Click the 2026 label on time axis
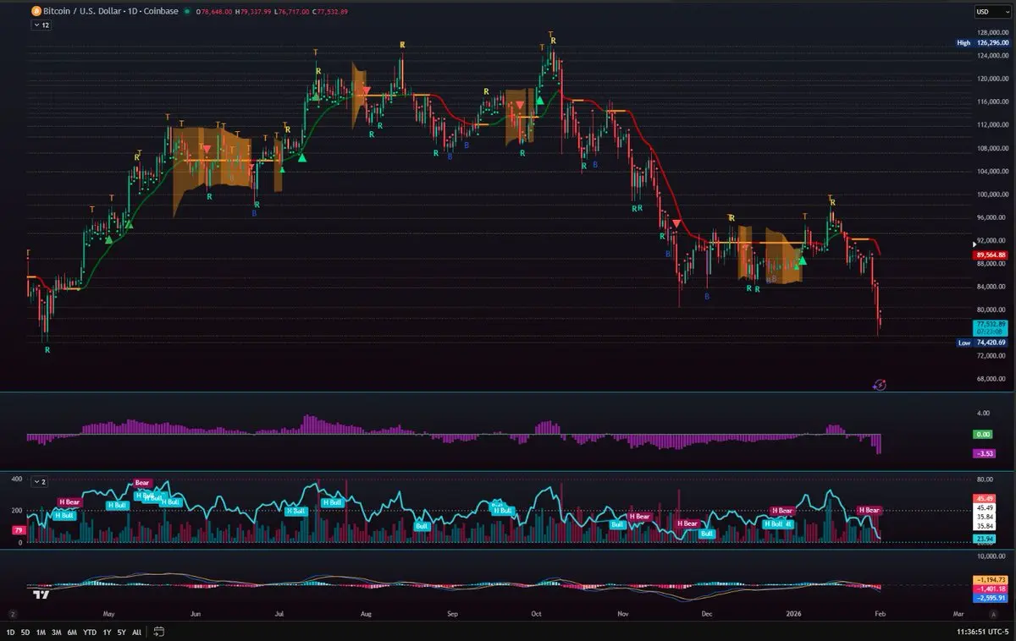1016x641 pixels. click(793, 613)
